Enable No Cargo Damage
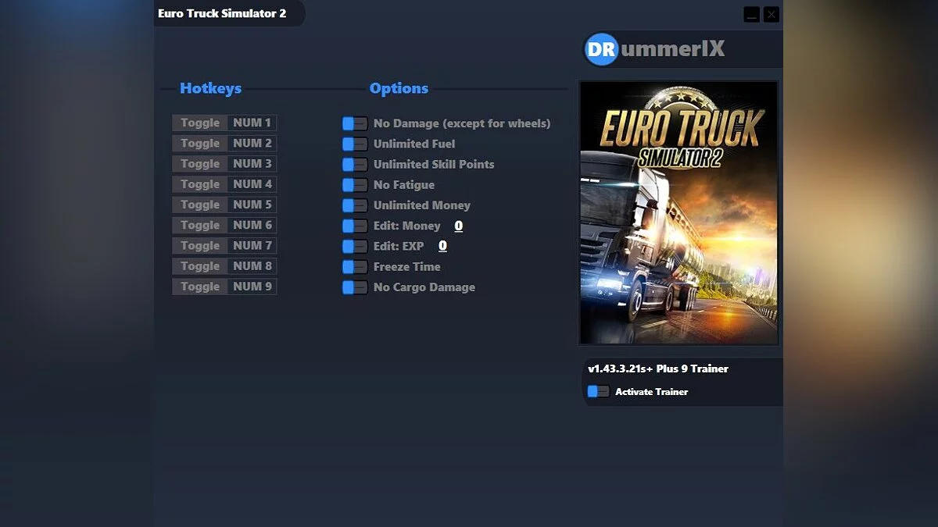 pyautogui.click(x=354, y=287)
